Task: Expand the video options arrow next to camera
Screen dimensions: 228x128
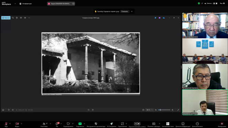Action: pyautogui.click(x=21, y=124)
